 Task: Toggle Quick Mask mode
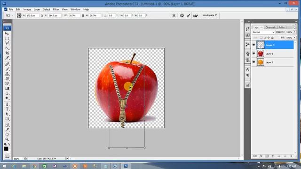7,156
